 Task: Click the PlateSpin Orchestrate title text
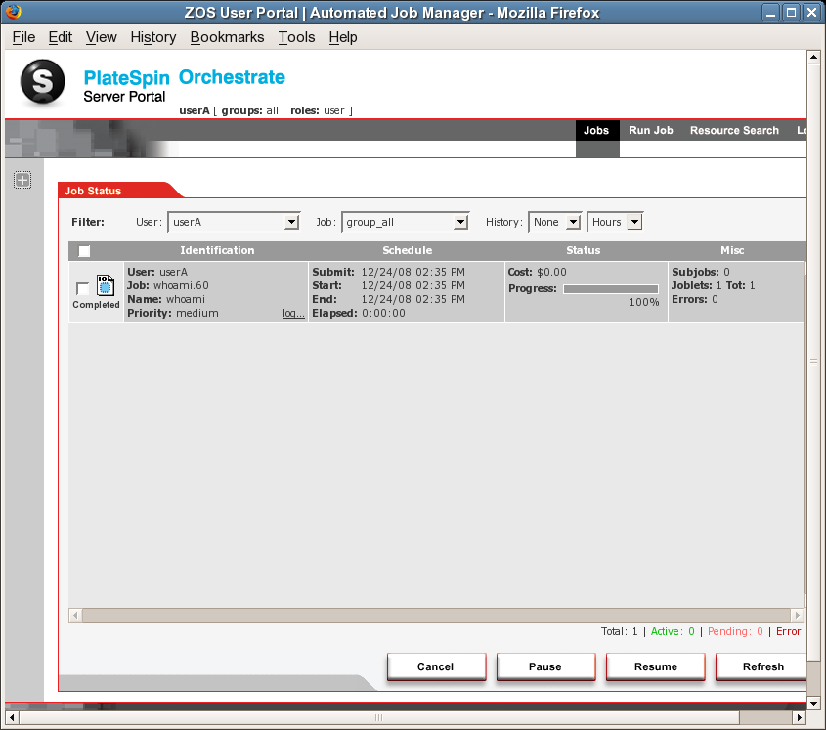(x=185, y=77)
